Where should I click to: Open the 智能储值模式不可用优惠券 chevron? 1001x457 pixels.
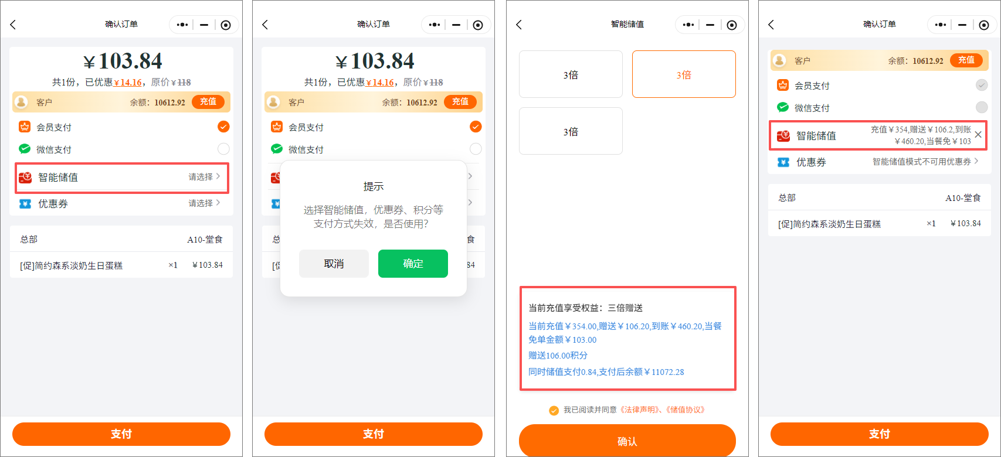point(977,161)
